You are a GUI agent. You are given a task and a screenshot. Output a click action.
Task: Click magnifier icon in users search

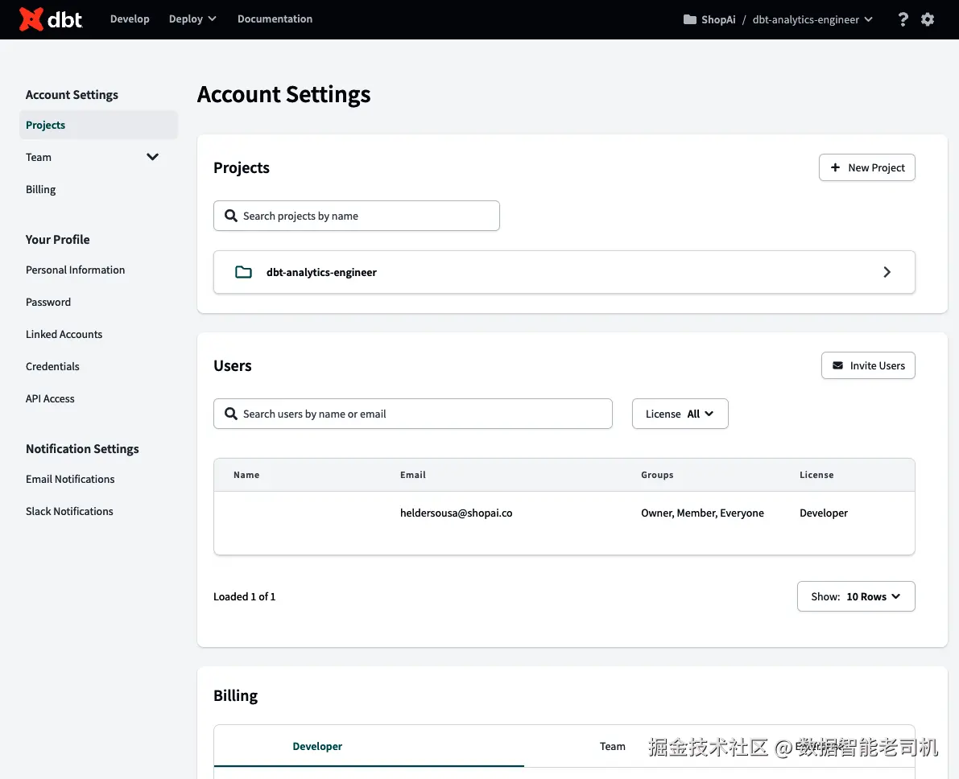pos(230,414)
